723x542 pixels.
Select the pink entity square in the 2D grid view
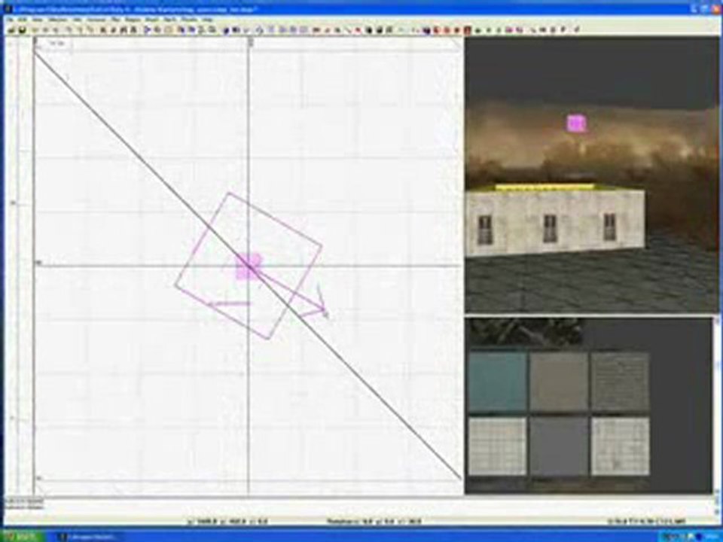pos(249,266)
